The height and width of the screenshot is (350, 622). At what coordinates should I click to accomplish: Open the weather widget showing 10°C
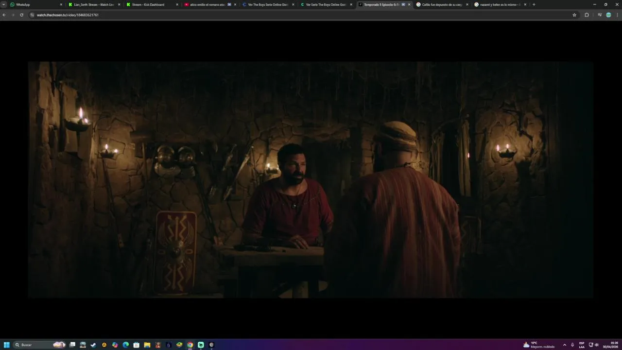(538, 345)
